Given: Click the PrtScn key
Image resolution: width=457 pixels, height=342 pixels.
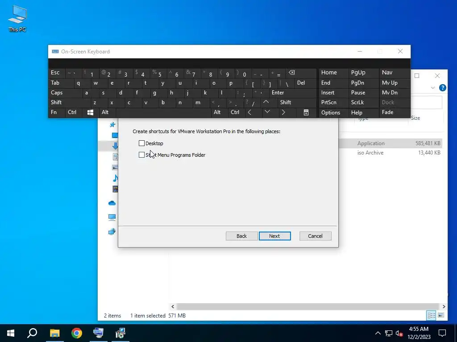Looking at the screenshot, I should point(333,103).
